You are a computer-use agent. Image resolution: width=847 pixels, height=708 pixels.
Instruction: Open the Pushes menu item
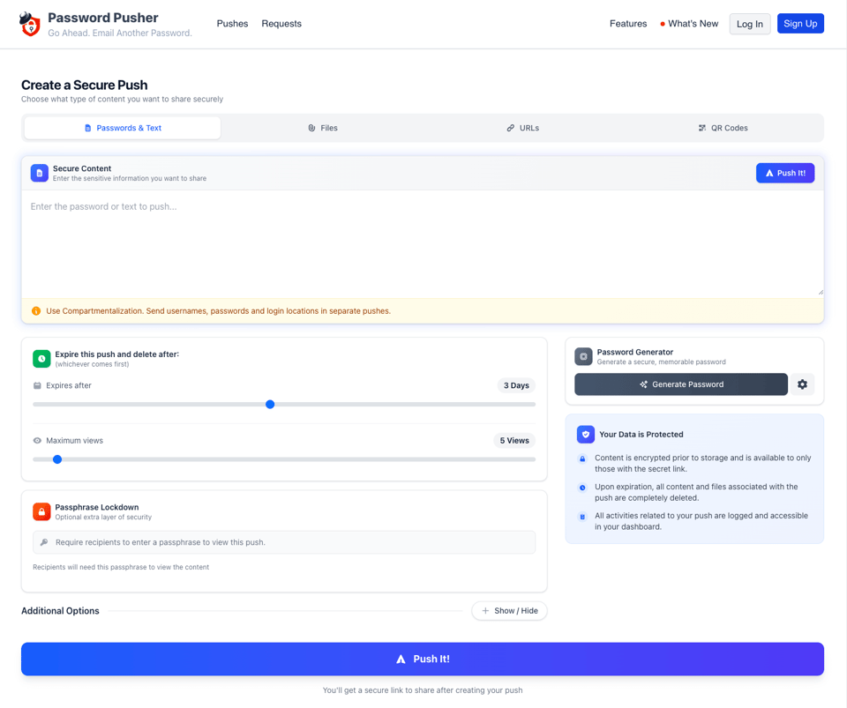pos(232,24)
